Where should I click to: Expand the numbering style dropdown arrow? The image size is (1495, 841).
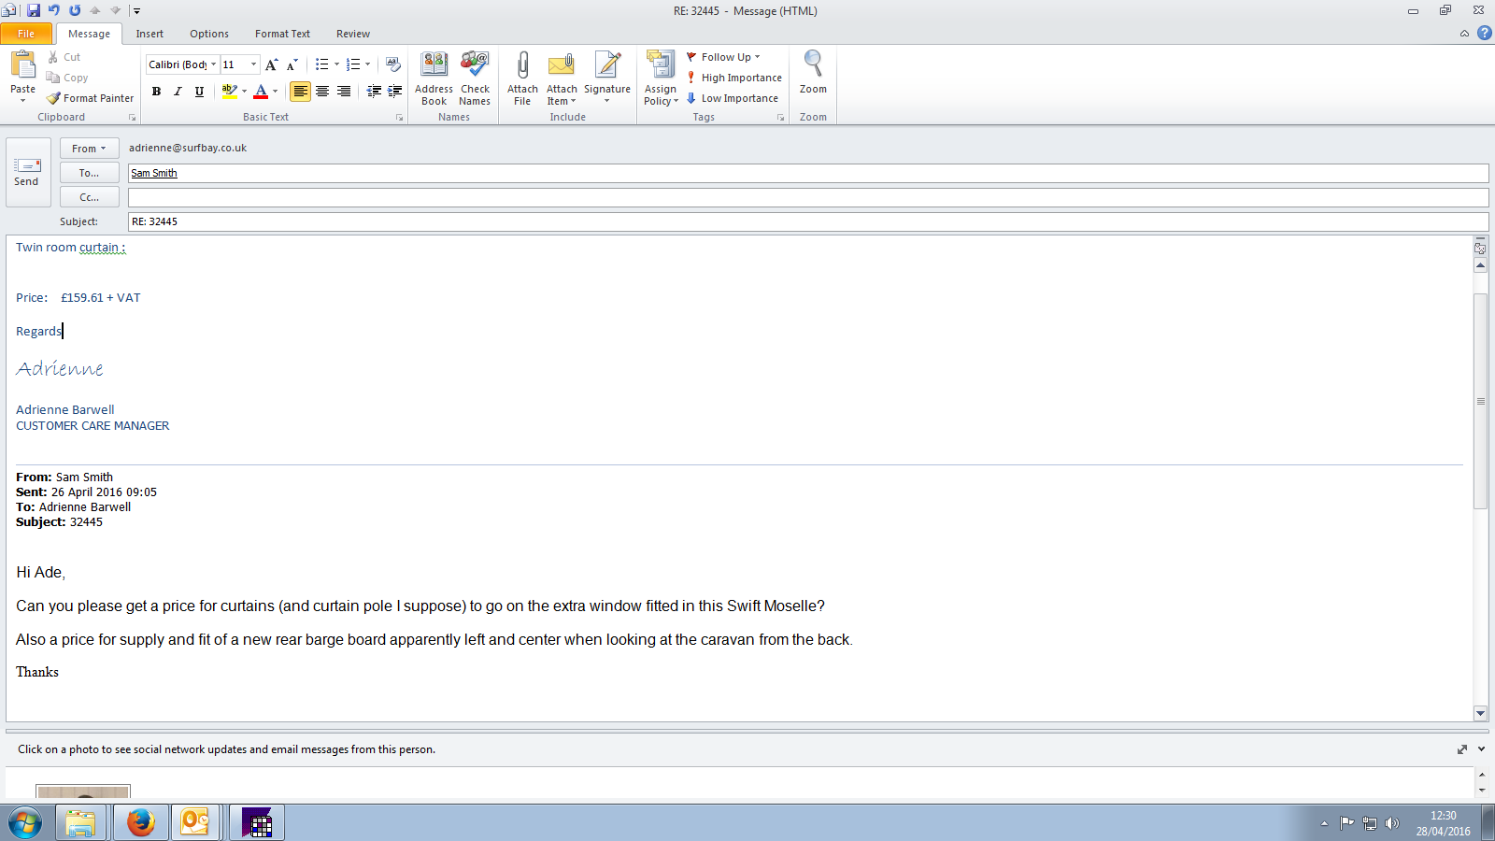[x=367, y=64]
